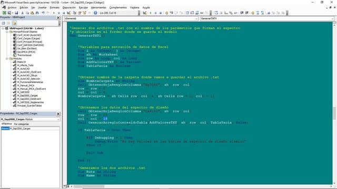The image size is (337, 189).
Task: Click the "Dim NombreCarpeta As String" line
Action: coord(106,81)
